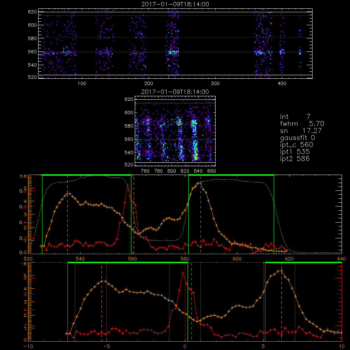Click the -5 label on bottom axis
350x350 pixels.
[106, 346]
